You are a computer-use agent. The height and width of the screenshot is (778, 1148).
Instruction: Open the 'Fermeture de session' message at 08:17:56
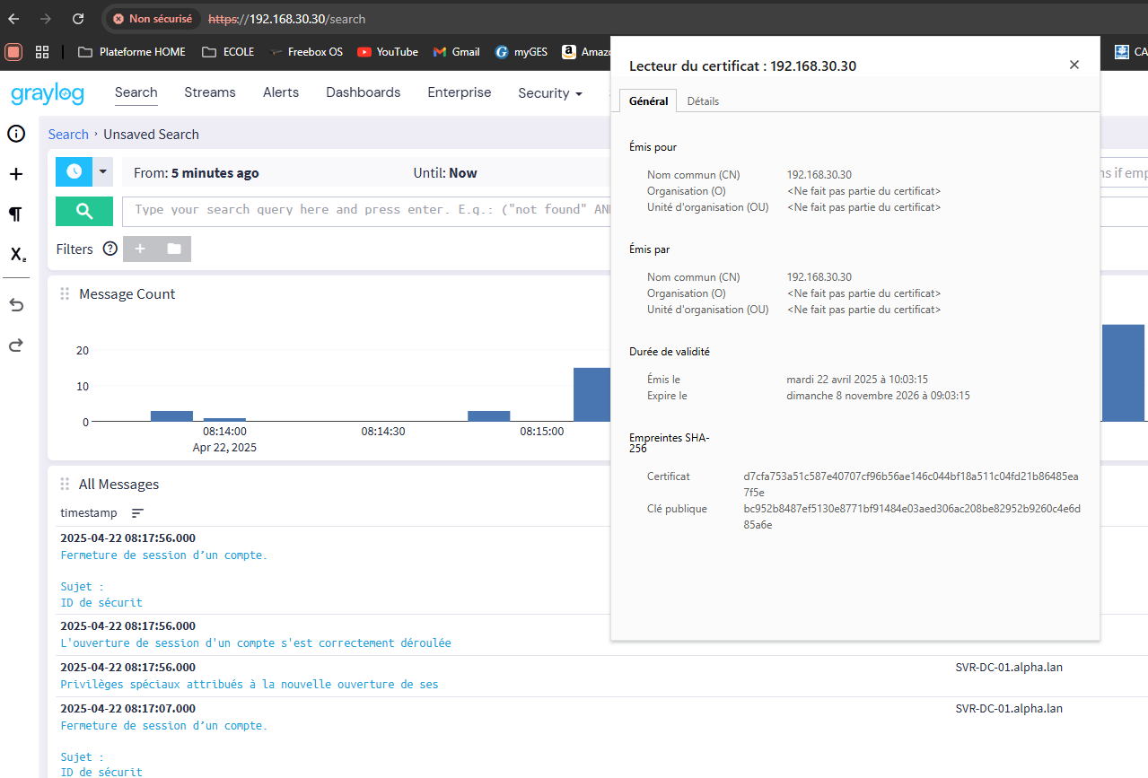click(x=164, y=555)
